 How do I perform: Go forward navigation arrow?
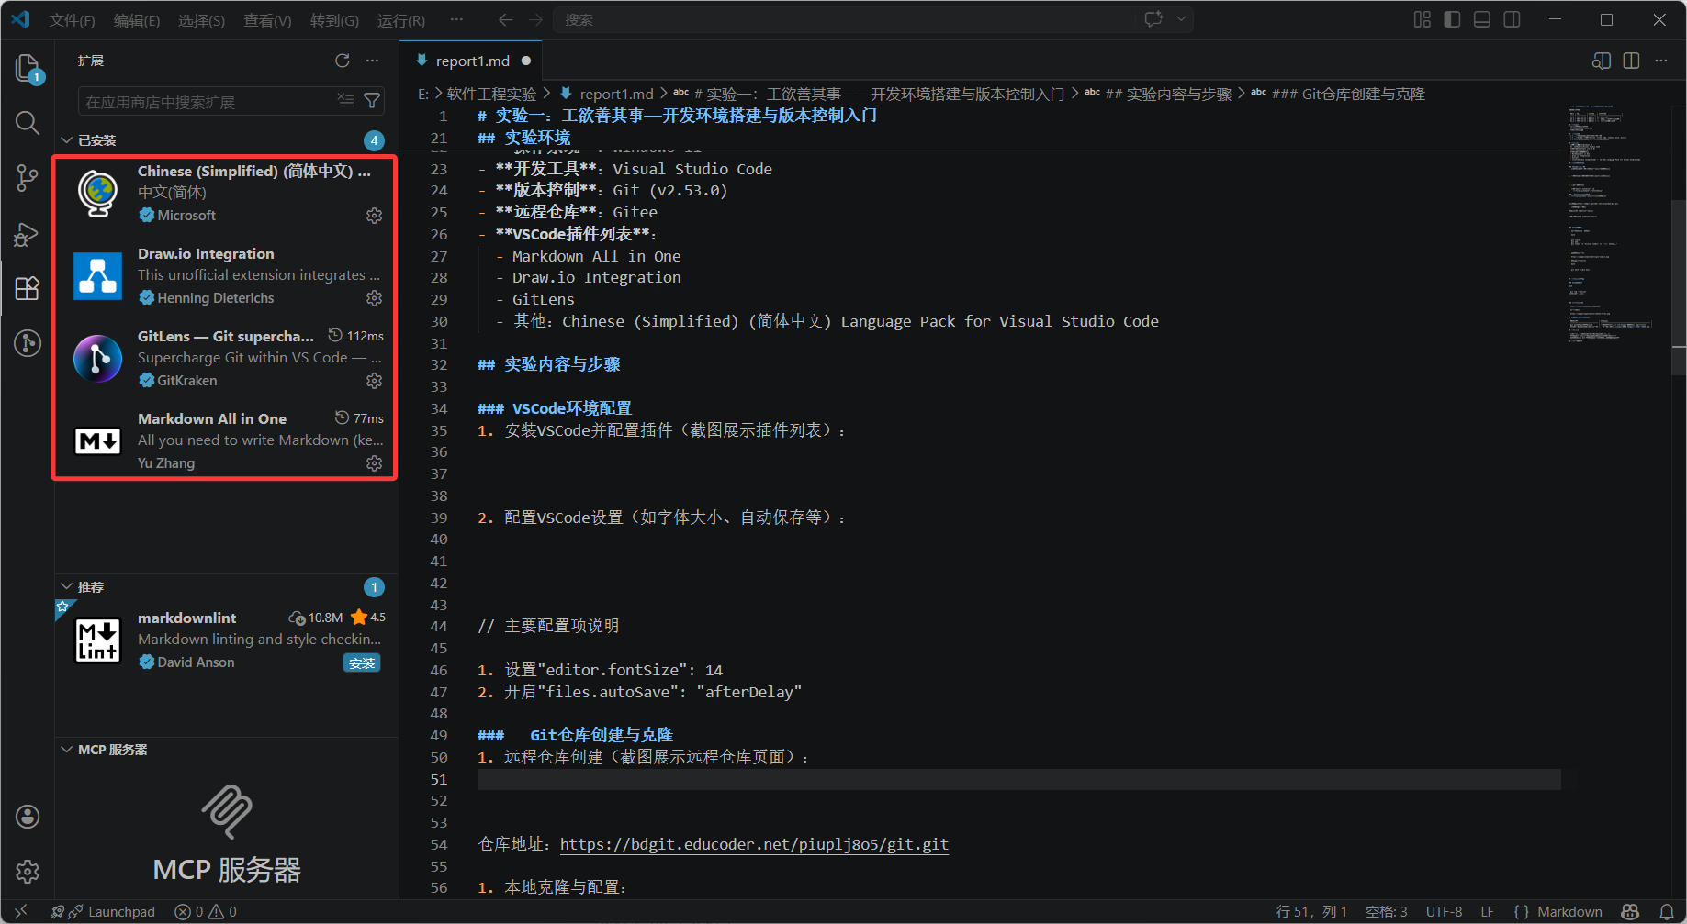click(x=536, y=19)
